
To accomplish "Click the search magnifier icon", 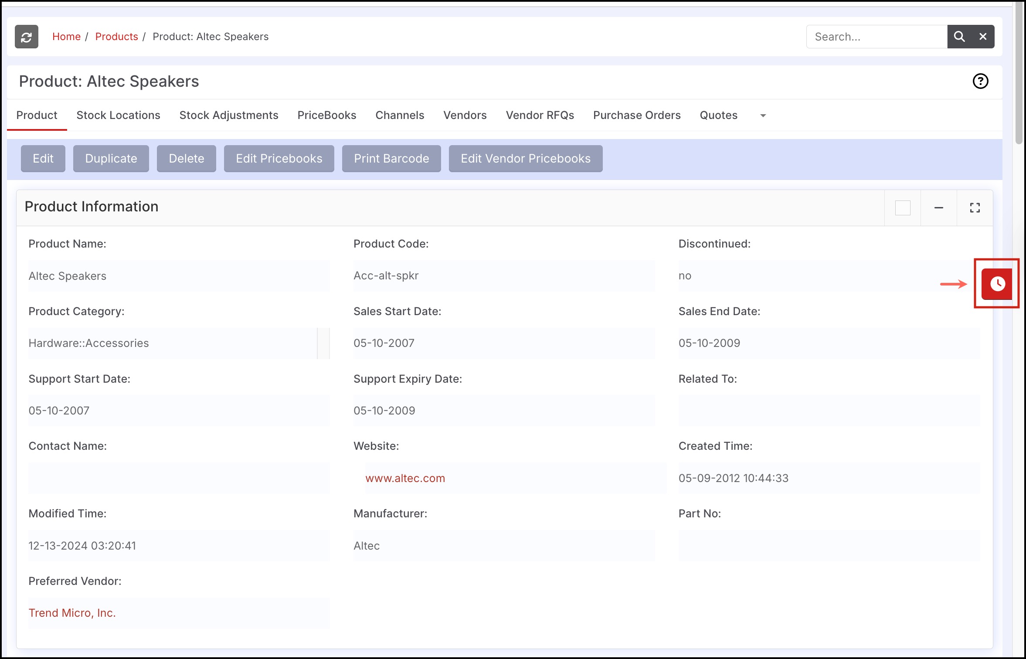I will 959,37.
